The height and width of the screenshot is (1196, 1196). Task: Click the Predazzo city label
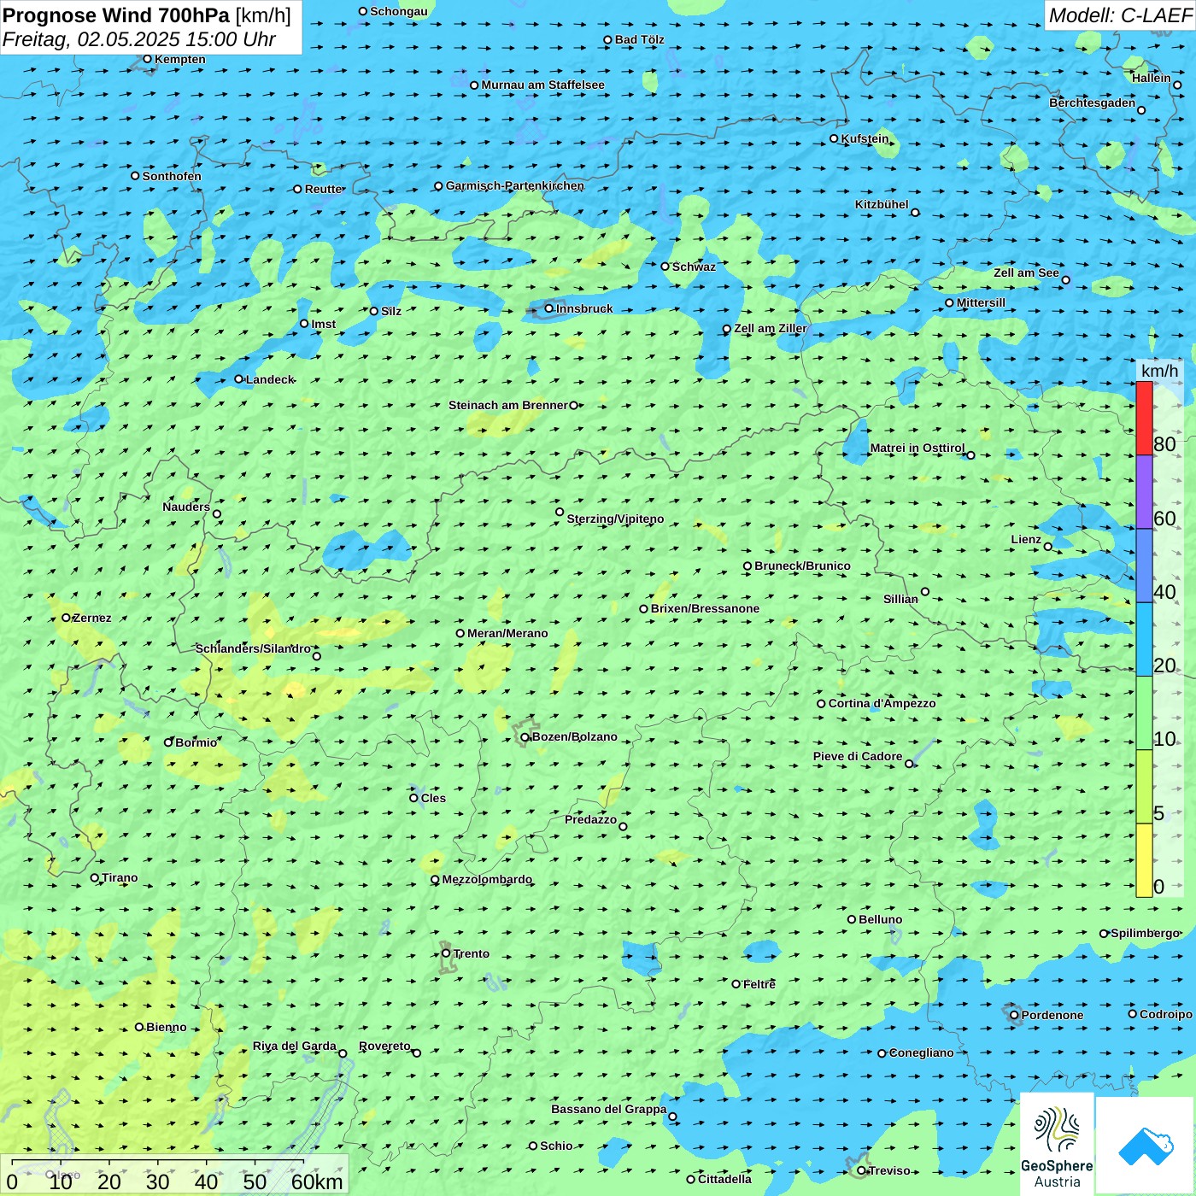pyautogui.click(x=591, y=819)
